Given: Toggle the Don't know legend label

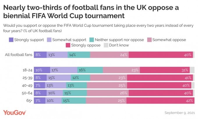Looking at the screenshot, I should pyautogui.click(x=119, y=45).
